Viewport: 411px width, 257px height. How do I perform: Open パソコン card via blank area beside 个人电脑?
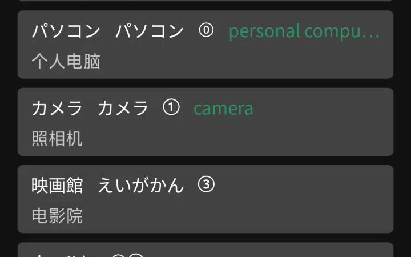pos(236,61)
